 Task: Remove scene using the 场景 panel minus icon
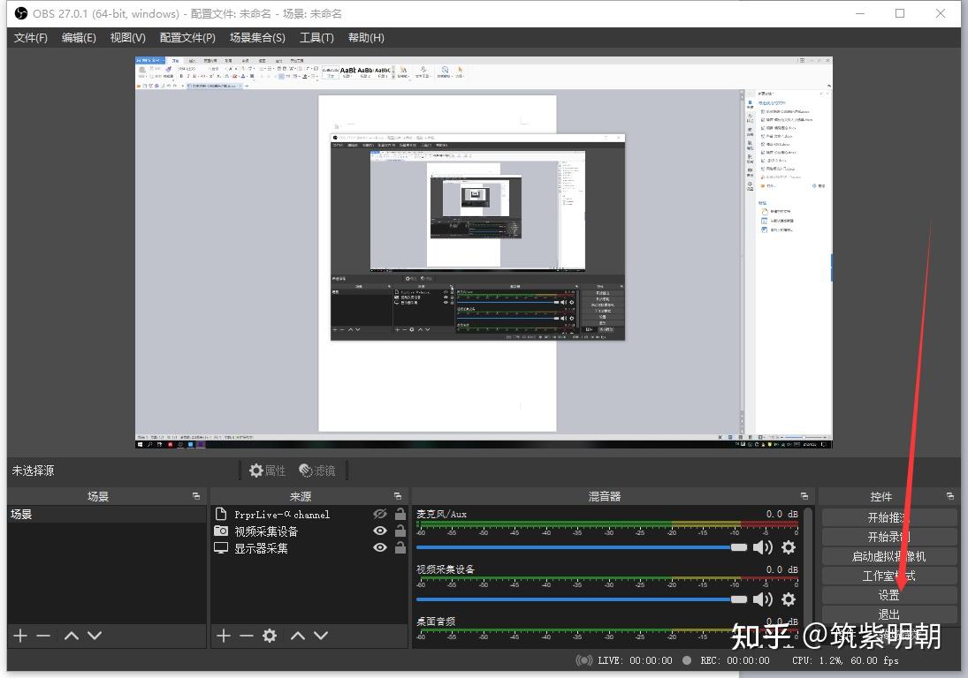43,636
